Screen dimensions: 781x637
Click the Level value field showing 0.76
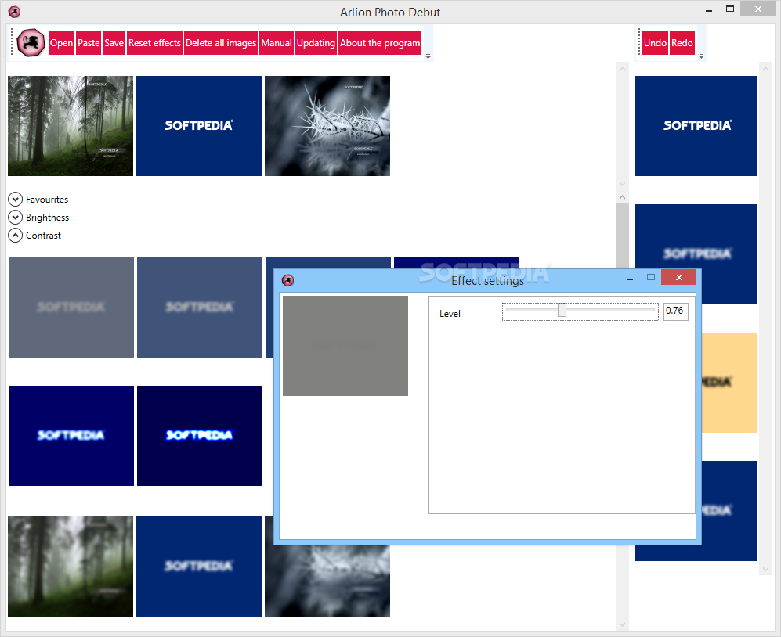[x=675, y=311]
